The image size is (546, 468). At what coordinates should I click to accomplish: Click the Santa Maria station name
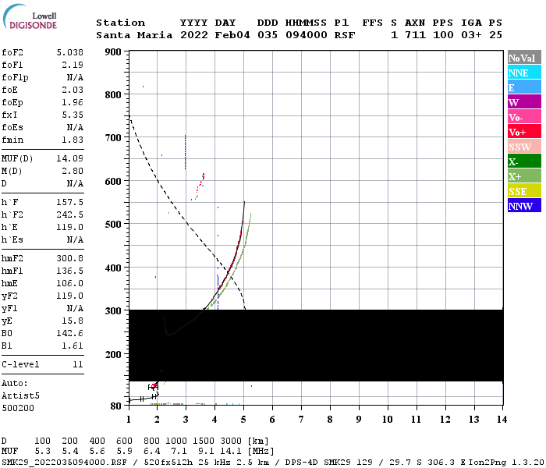point(134,35)
